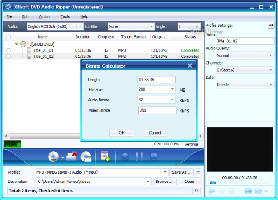The width and height of the screenshot is (278, 200).
Task: Open the destination folder
Action: coord(189,182)
